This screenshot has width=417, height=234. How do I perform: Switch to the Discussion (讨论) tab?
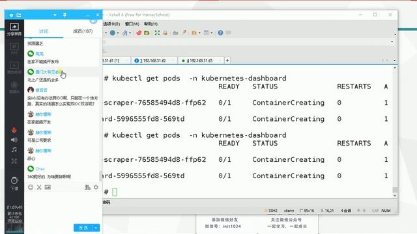pyautogui.click(x=44, y=31)
